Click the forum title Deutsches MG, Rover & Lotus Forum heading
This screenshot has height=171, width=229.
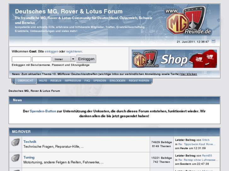pyautogui.click(x=69, y=12)
